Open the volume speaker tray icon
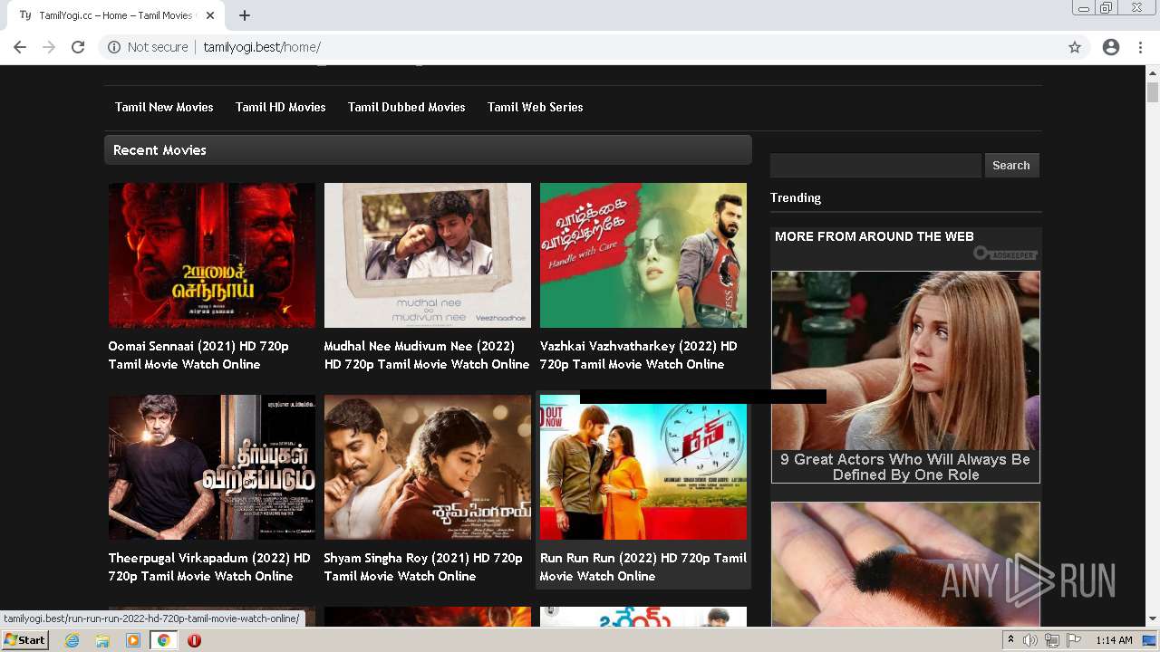The image size is (1160, 652). tap(1030, 640)
